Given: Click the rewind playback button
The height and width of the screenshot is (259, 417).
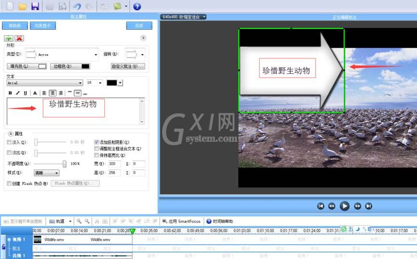Looking at the screenshot, I should click(332, 206).
